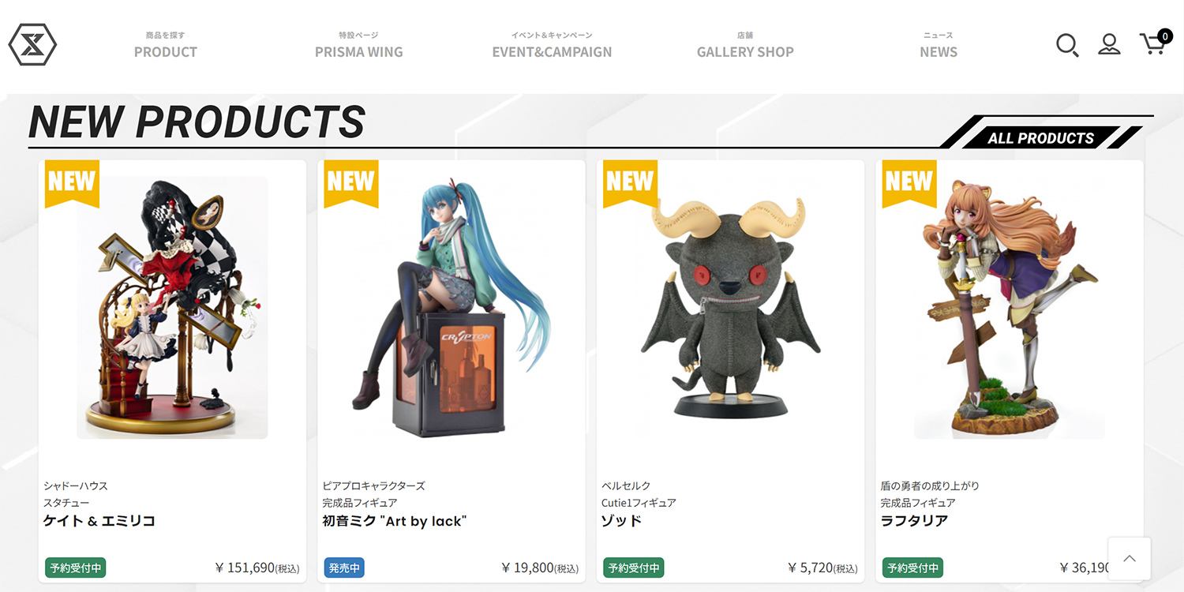Click the 発売中 status badge
1184x592 pixels.
coord(344,568)
